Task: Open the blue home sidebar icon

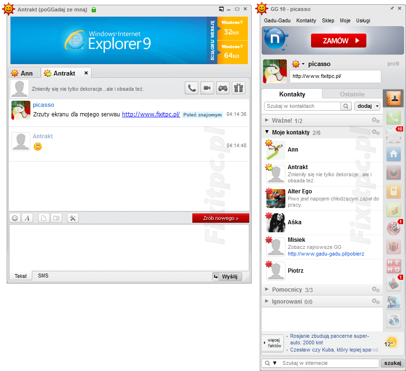Action: 394,154
